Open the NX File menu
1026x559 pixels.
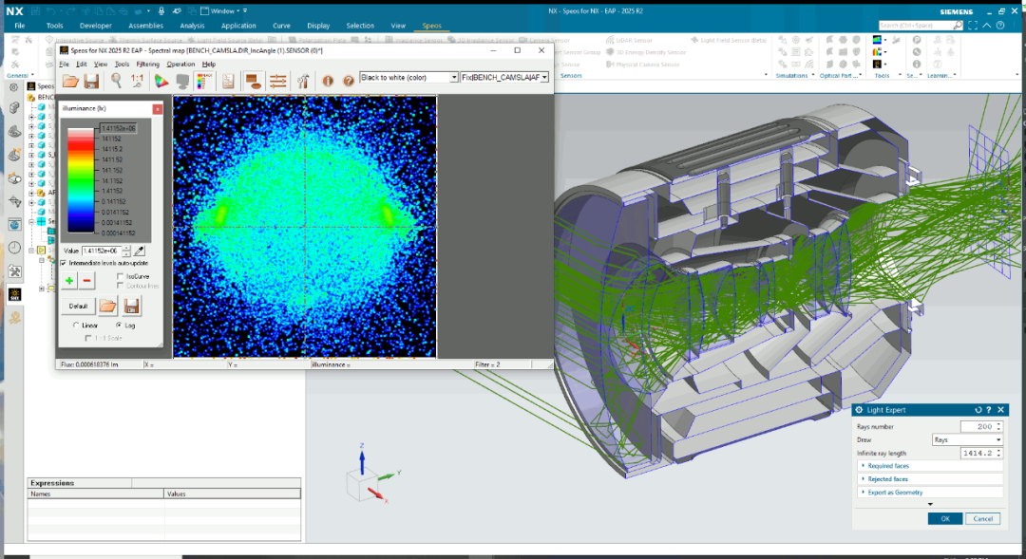(20, 26)
